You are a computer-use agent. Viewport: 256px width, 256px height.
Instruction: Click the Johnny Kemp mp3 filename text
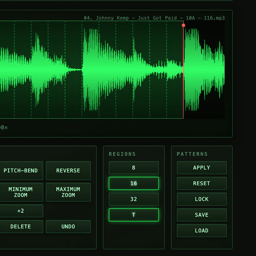[154, 18]
